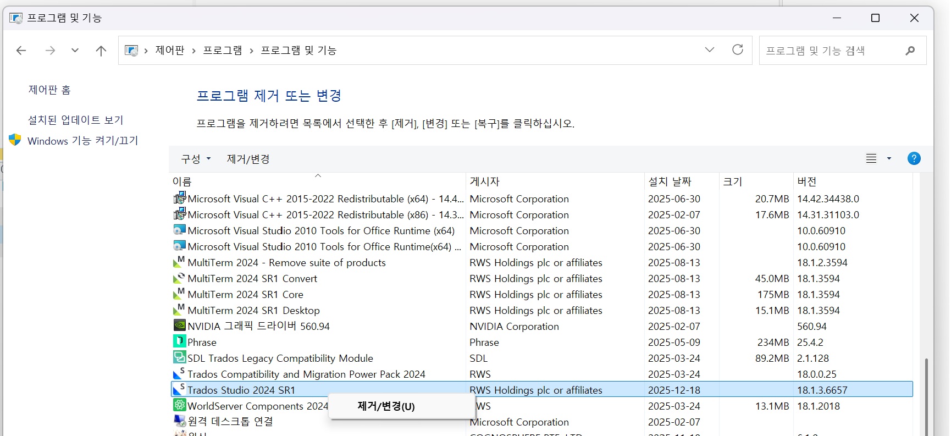Viewport: 951px width, 436px height.
Task: Go up one level with the up arrow
Action: pyautogui.click(x=101, y=51)
